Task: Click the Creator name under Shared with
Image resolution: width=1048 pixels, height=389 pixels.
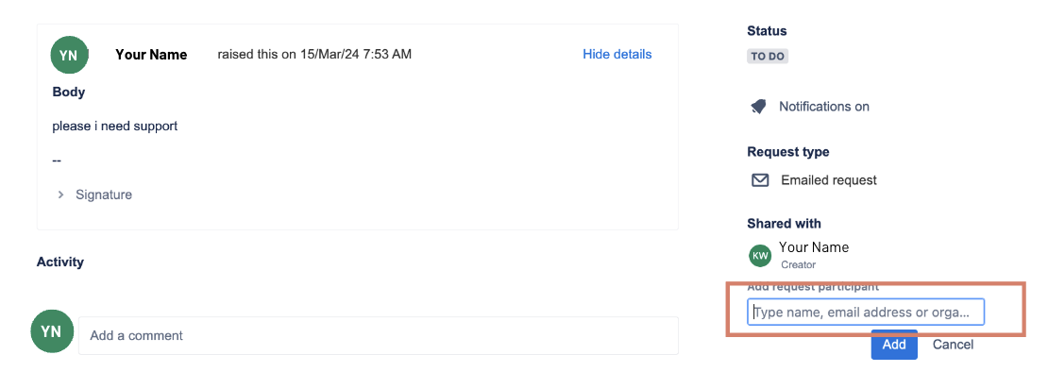Action: point(813,247)
